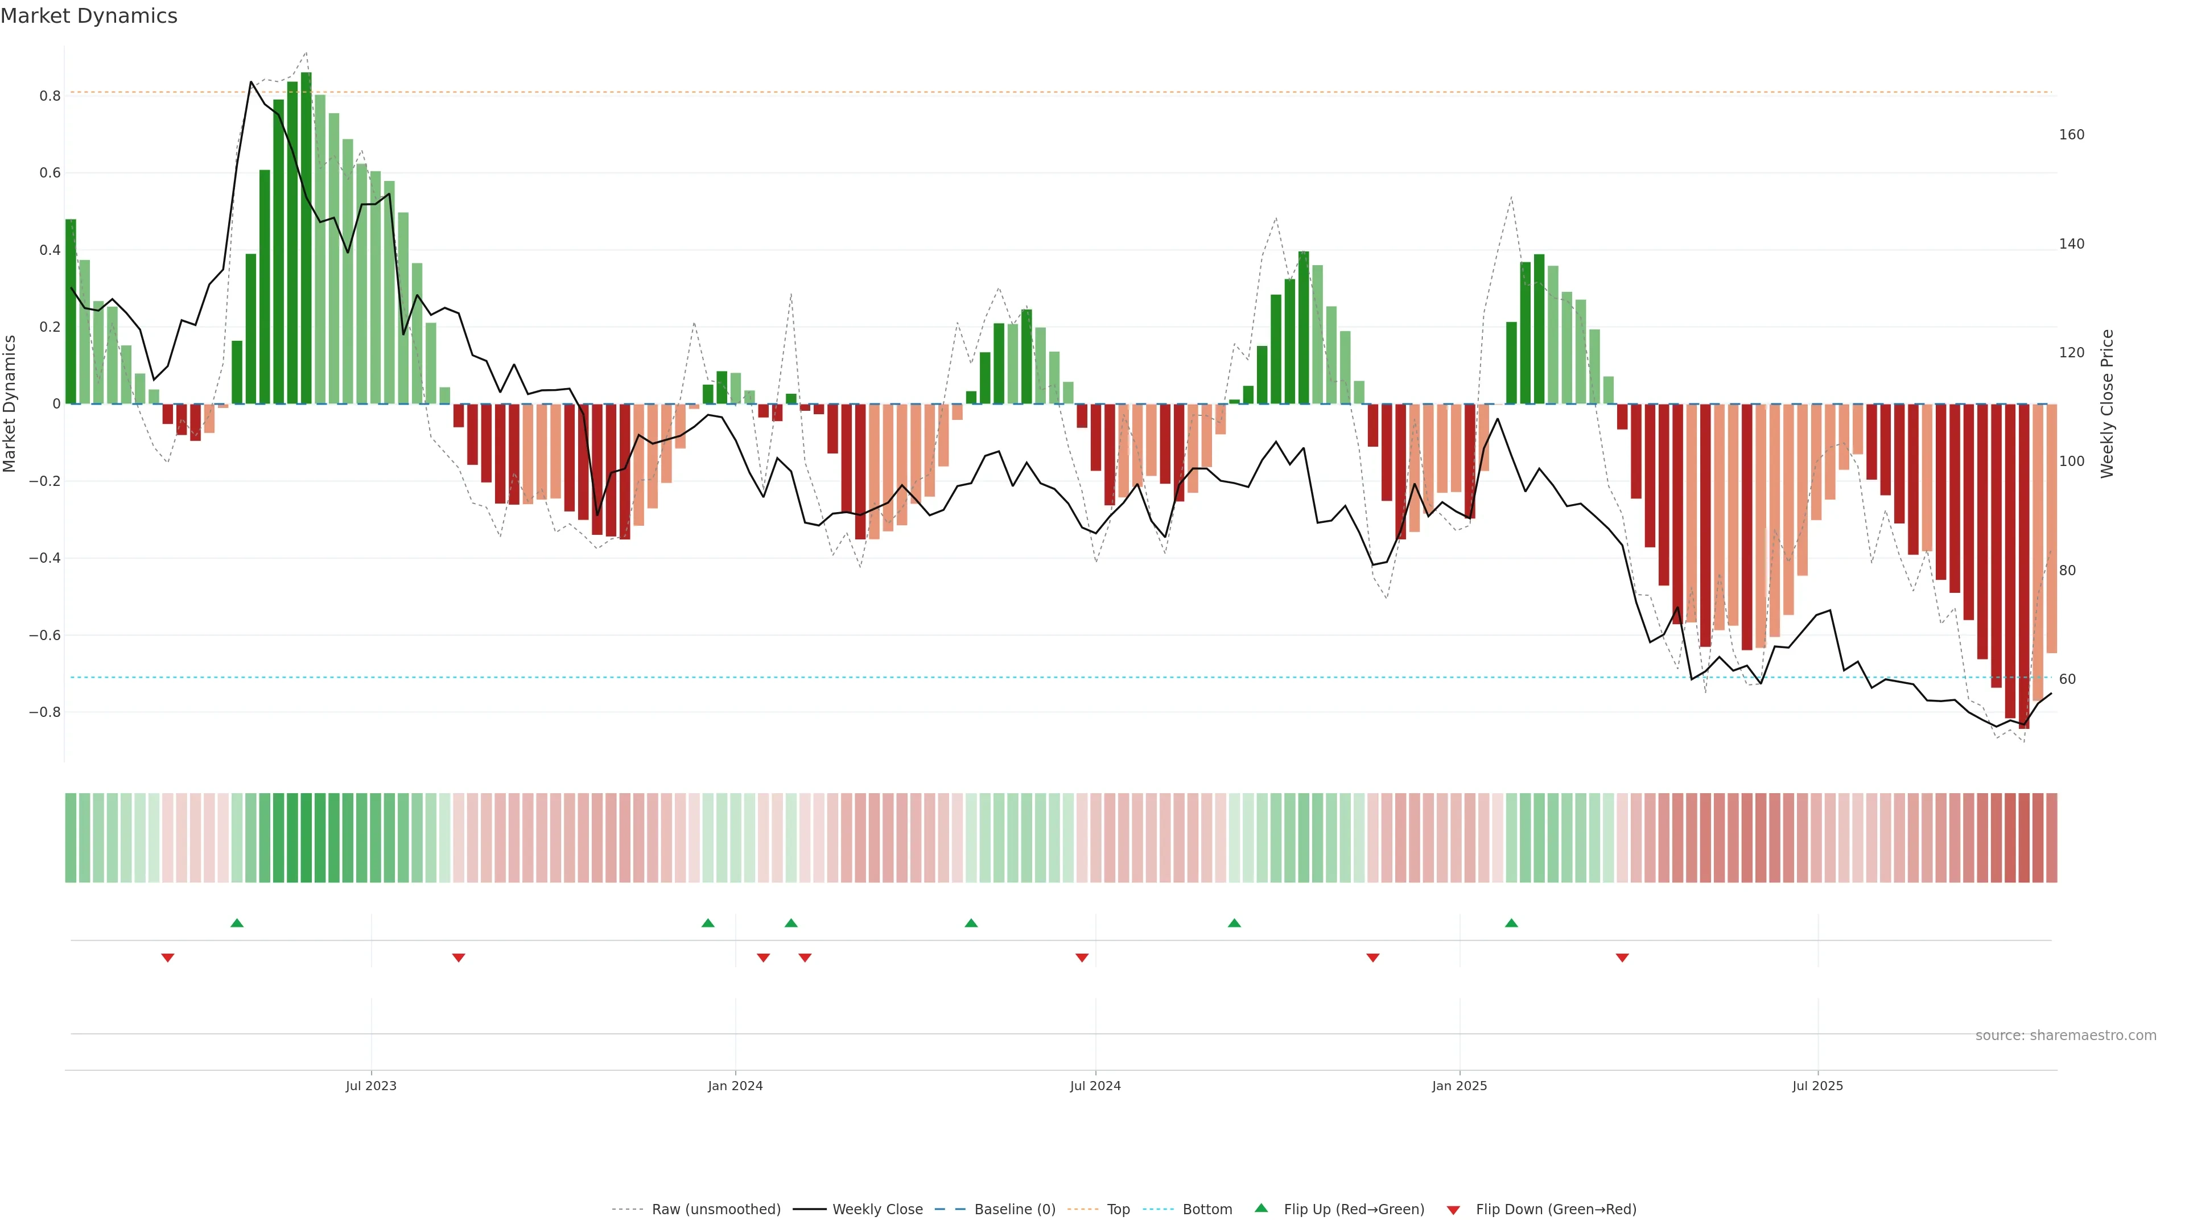Click green flip-up marker just before Jan 2024
2185x1229 pixels.
click(708, 923)
